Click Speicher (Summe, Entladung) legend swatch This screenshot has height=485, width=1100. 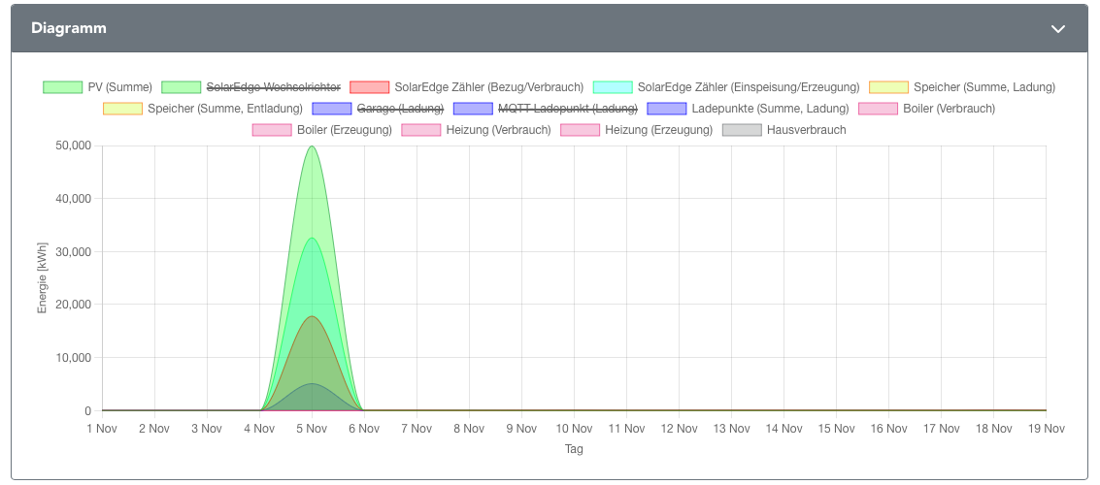[x=122, y=109]
